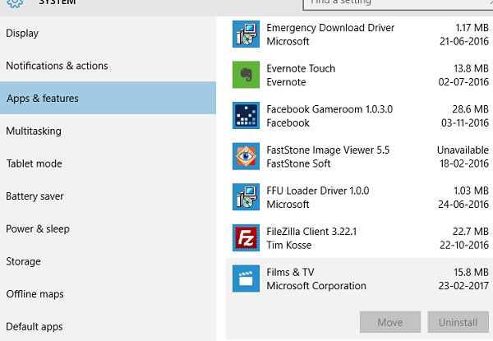Select the FileZilla Client 3.22.1 entry name
Image resolution: width=493 pixels, height=341 pixels.
pos(311,232)
